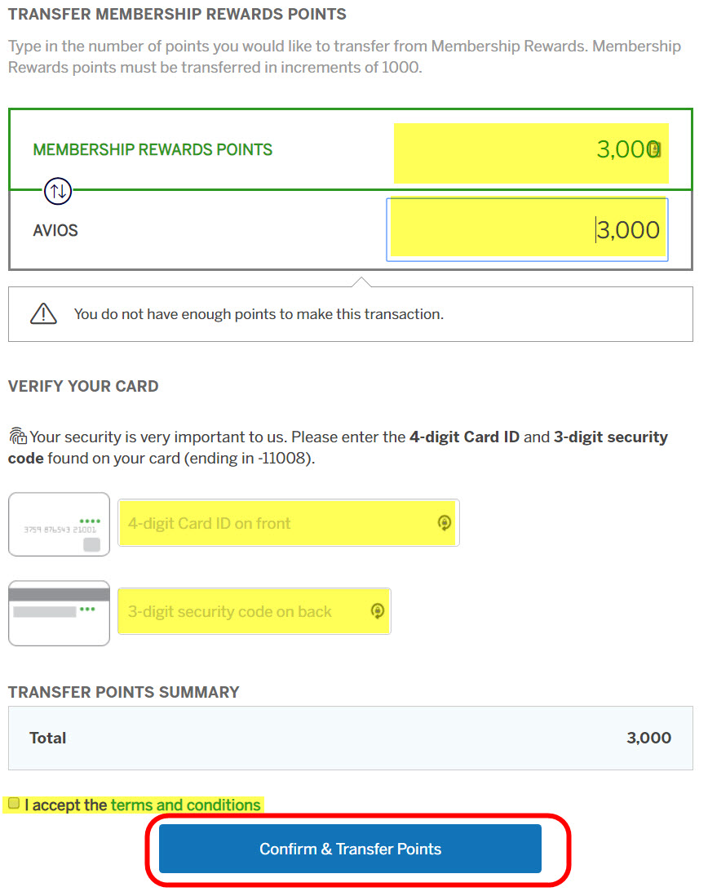Click the Membership Rewards Points label

(152, 149)
